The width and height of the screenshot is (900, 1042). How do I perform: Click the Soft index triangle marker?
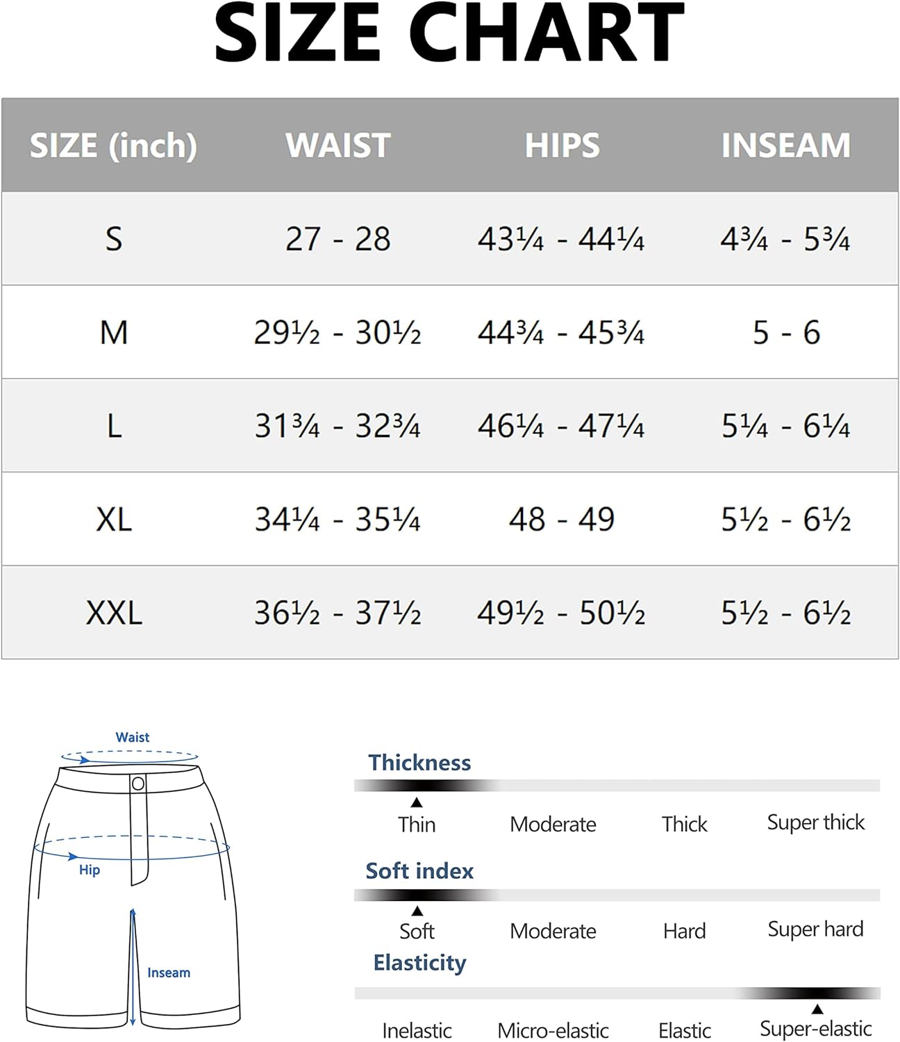click(417, 911)
